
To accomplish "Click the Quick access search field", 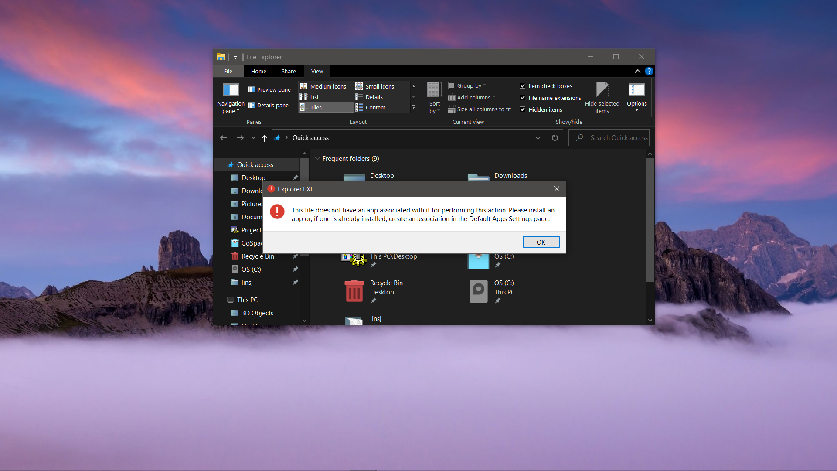I will (611, 137).
